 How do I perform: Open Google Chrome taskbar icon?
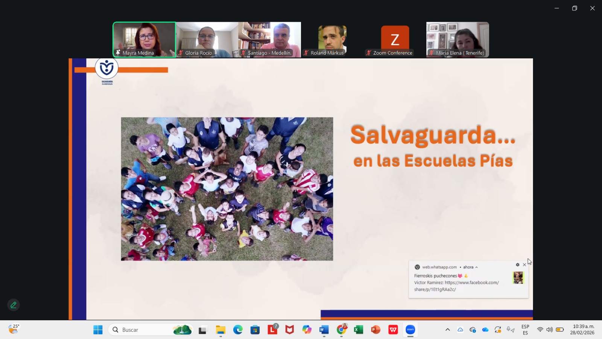click(341, 330)
